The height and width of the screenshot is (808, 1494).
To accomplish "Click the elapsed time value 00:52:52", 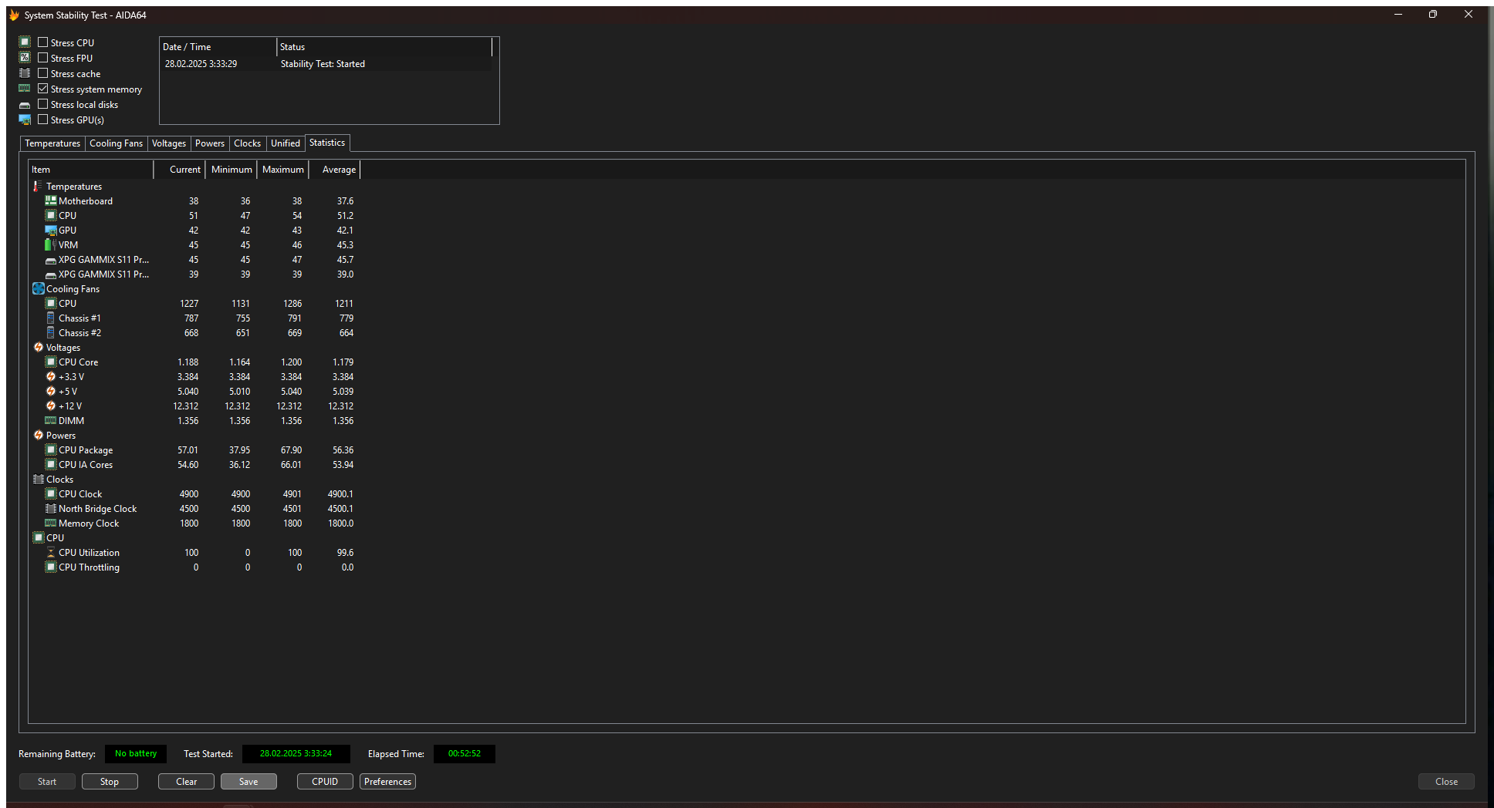I will [x=465, y=754].
